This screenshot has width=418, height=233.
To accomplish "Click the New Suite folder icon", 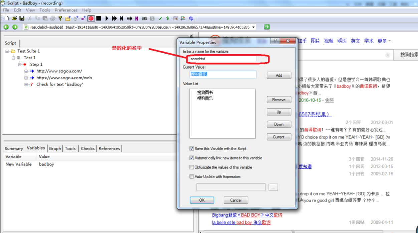I will (x=68, y=18).
